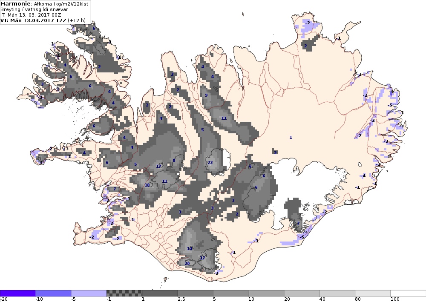This screenshot has width=426, height=302.
Task: Click the 'IT: Mán 13. 03. 2017 00Z' line
Action: click(x=31, y=15)
